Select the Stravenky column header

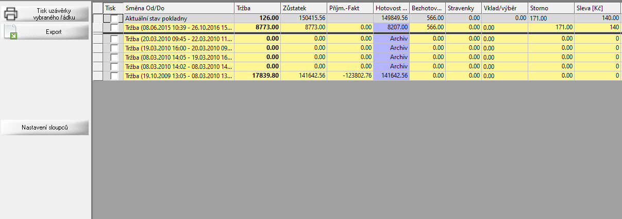[463, 8]
